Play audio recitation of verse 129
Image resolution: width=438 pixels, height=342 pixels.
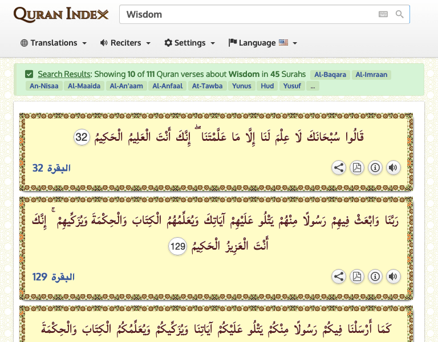pos(393,276)
